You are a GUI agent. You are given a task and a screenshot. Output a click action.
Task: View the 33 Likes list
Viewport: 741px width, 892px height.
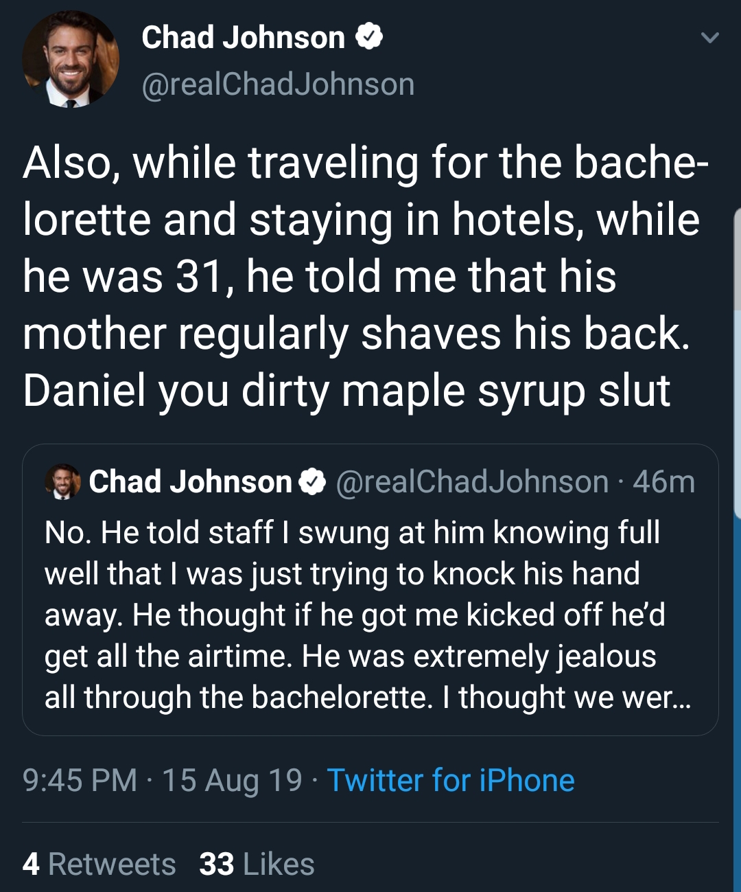[257, 864]
